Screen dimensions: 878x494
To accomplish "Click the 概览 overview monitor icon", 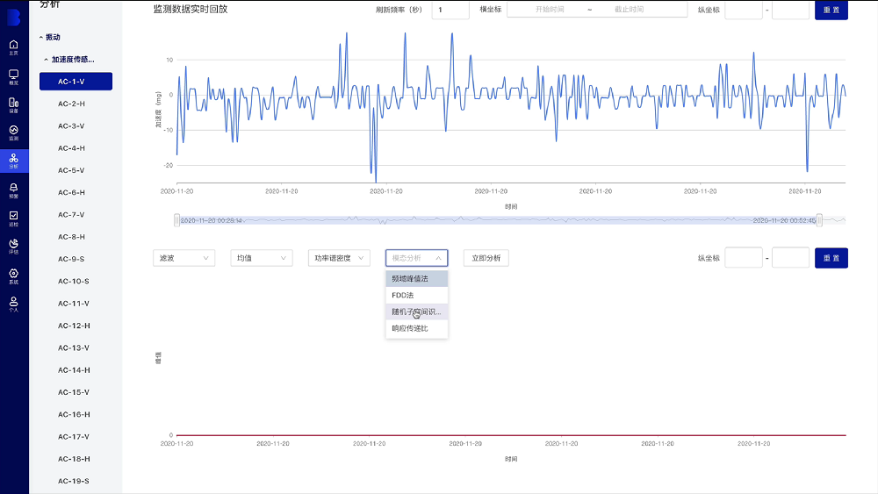I will 13,76.
